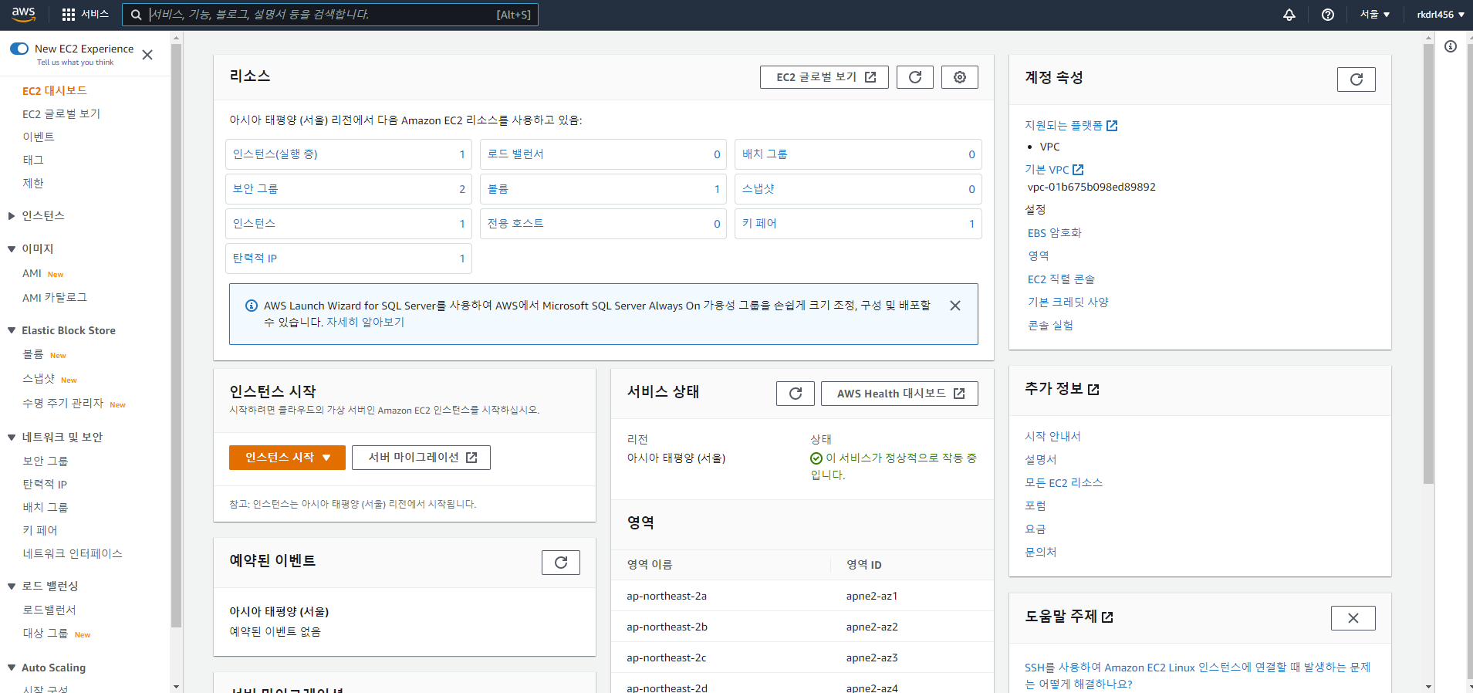This screenshot has width=1473, height=693.
Task: Open the EBS 암호화 setting link
Action: click(x=1055, y=233)
